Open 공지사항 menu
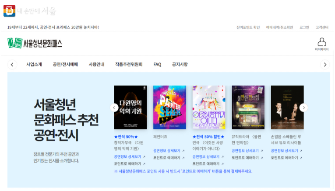The width and height of the screenshot is (335, 191). [180, 64]
